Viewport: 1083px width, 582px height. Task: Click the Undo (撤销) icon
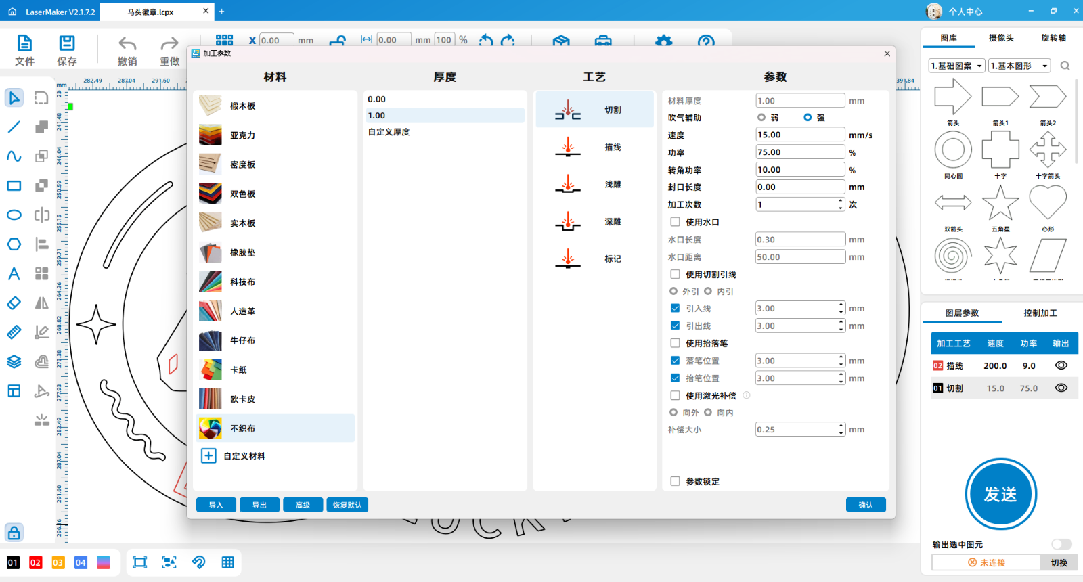pyautogui.click(x=127, y=50)
